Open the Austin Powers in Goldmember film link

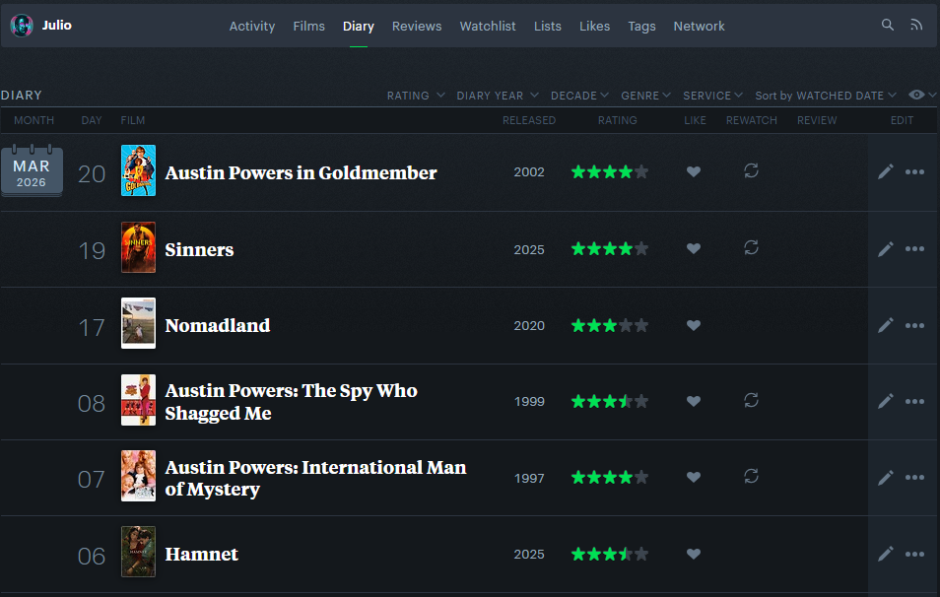301,172
